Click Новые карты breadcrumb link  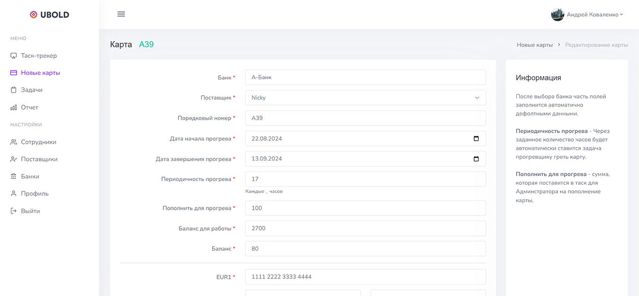point(534,45)
